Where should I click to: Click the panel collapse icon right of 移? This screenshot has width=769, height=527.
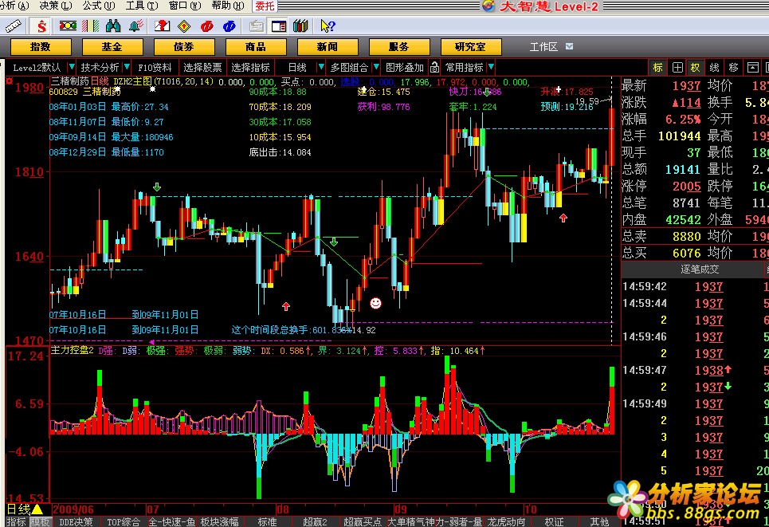point(752,67)
